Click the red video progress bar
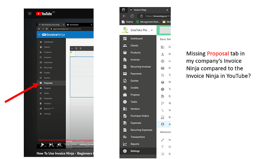 (54, 140)
